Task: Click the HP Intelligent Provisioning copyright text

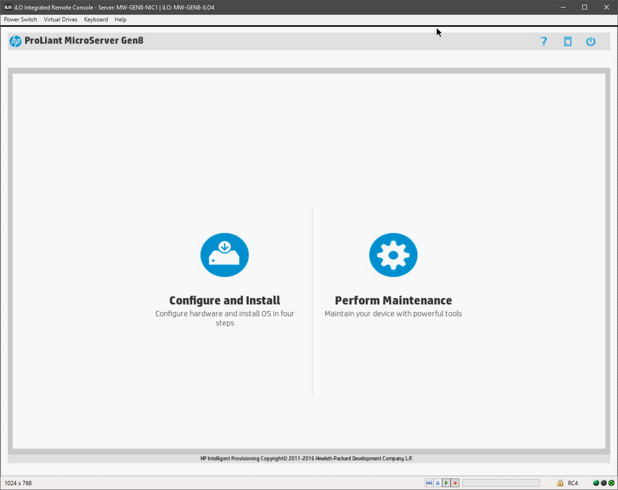Action: [307, 458]
